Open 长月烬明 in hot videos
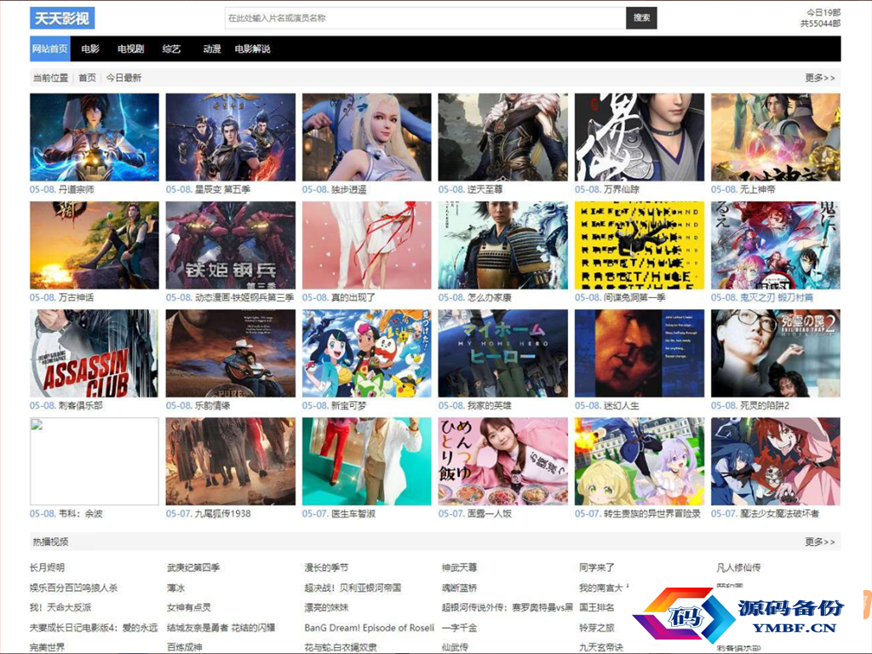872x654 pixels. pyautogui.click(x=48, y=568)
